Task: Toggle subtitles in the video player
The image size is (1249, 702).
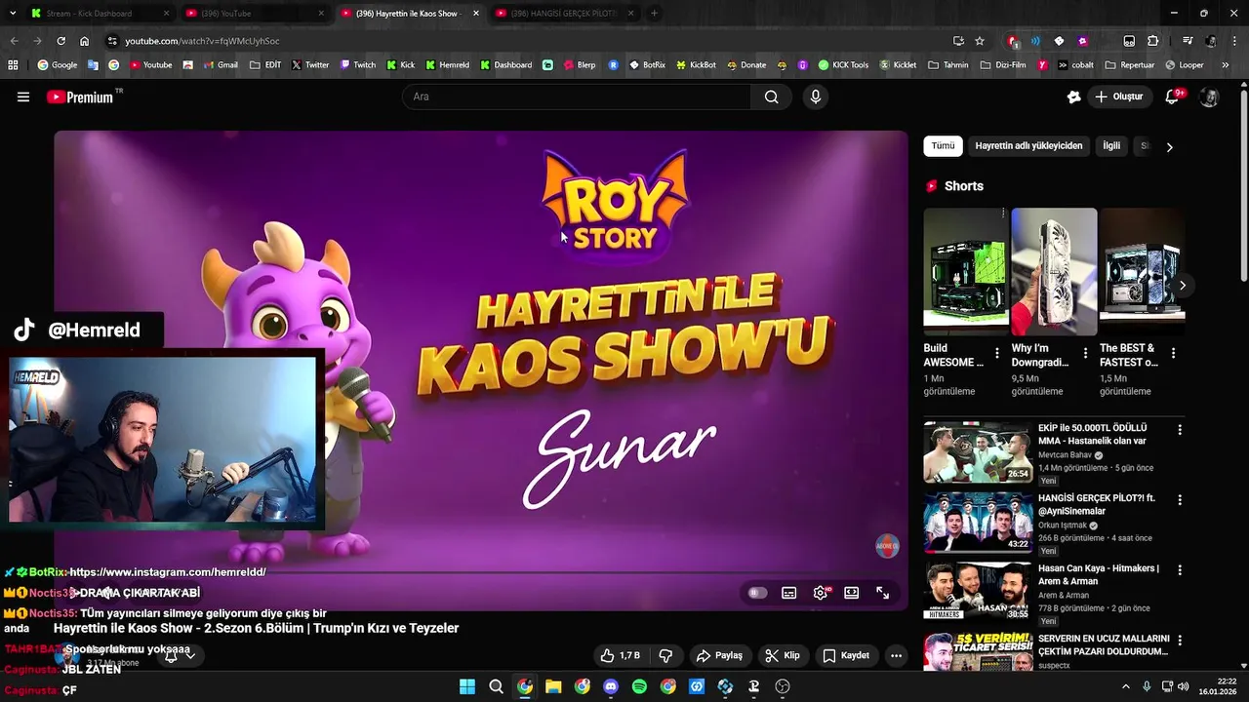Action: 789,593
